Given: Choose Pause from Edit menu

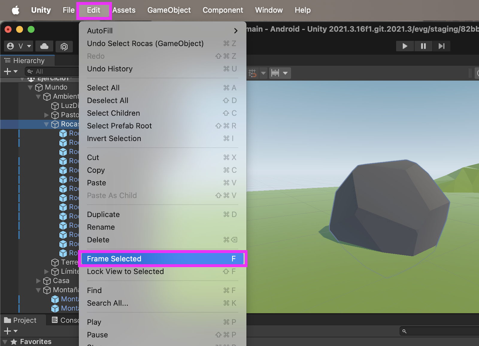Looking at the screenshot, I should coord(163,335).
